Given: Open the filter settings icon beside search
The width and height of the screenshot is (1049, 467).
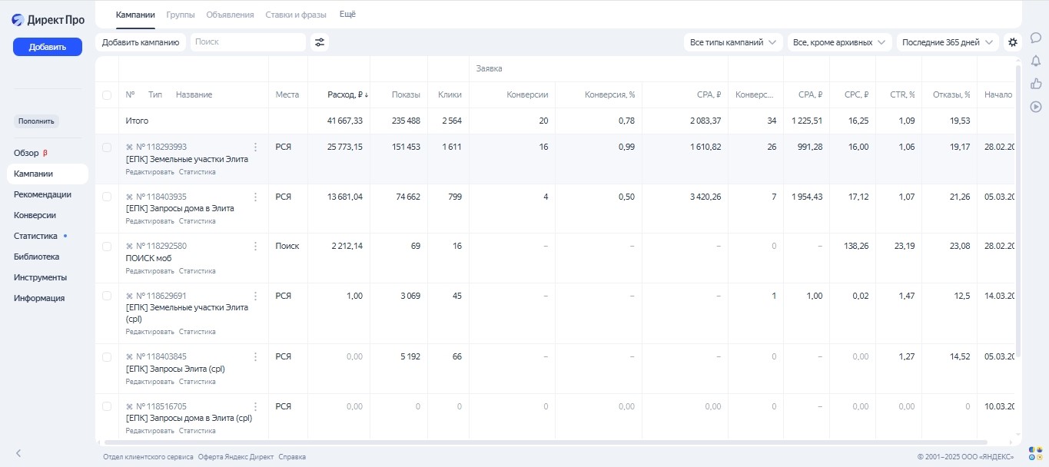Looking at the screenshot, I should point(320,42).
